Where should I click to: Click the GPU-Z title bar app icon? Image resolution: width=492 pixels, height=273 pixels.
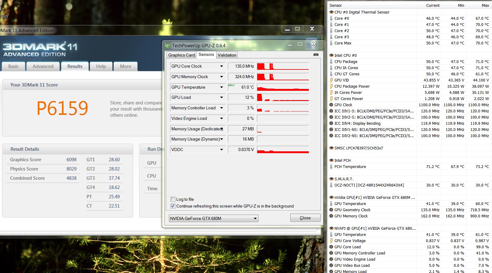click(x=168, y=45)
